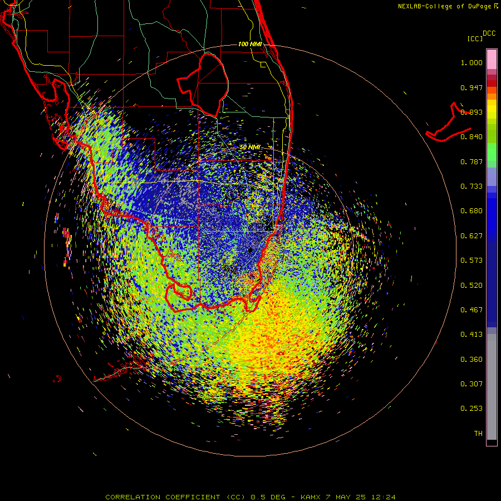Click the 0.307 colorbar label
The width and height of the screenshot is (501, 501).
tap(471, 384)
